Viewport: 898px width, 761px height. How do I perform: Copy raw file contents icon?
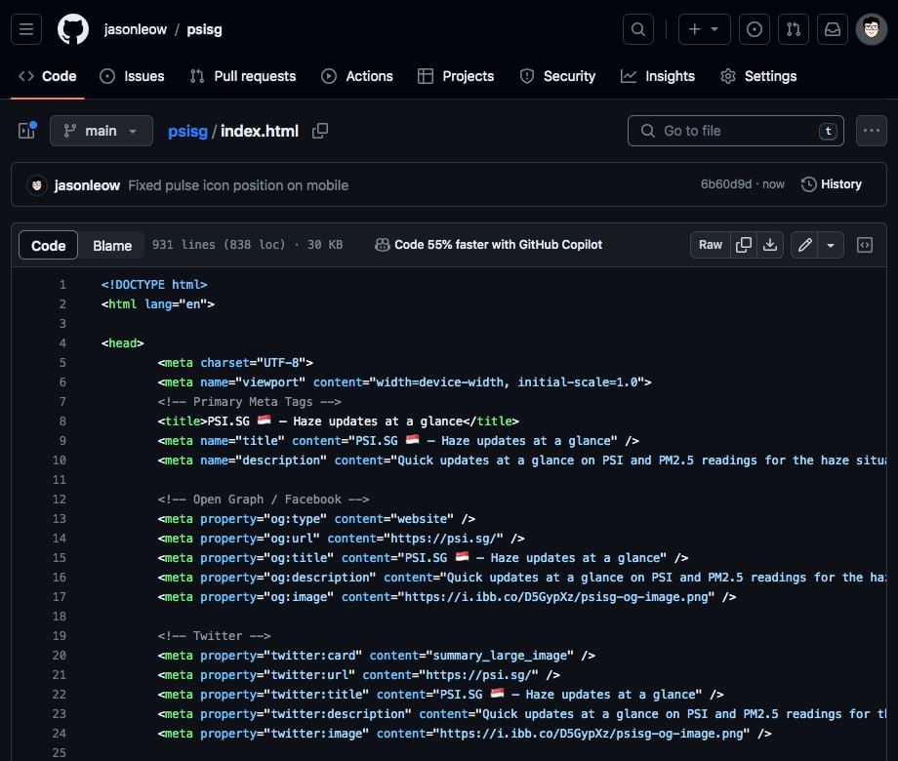[x=744, y=245]
